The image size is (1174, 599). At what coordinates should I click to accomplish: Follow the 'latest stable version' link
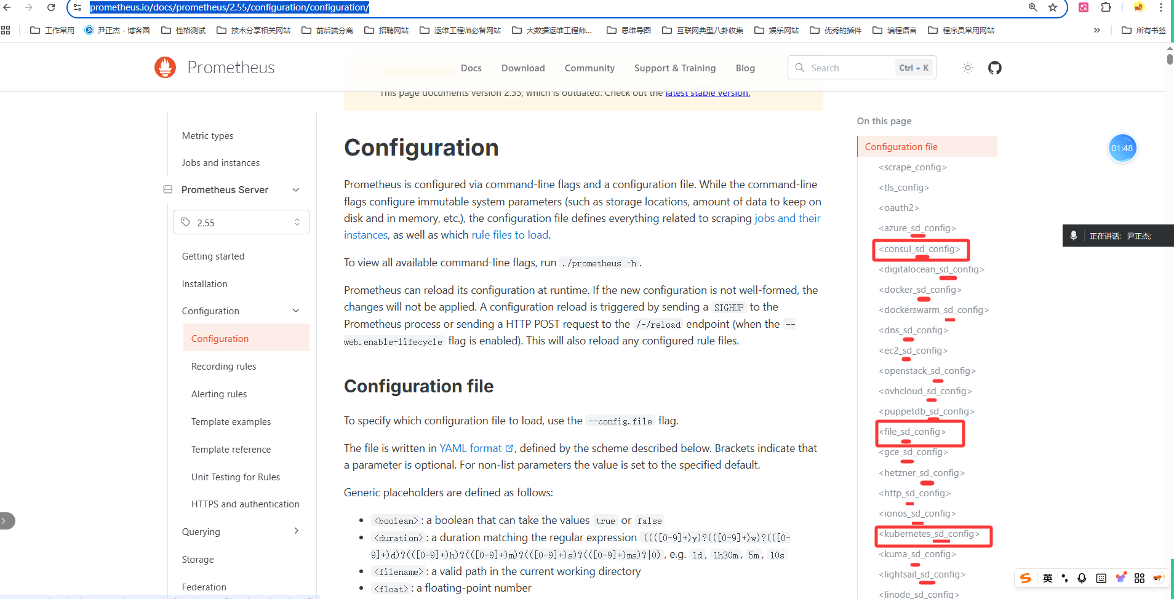tap(708, 93)
